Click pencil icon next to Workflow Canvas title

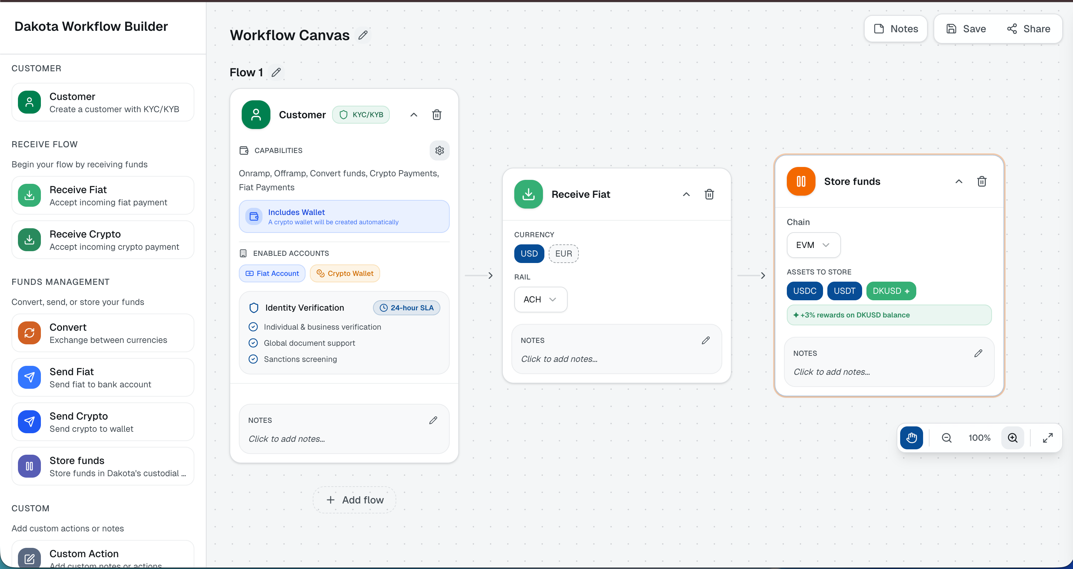click(x=363, y=35)
